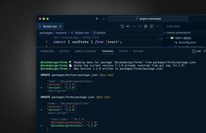The height and width of the screenshot is (133, 206).
Task: Open the file history clock icon
Action: [x=122, y=26]
